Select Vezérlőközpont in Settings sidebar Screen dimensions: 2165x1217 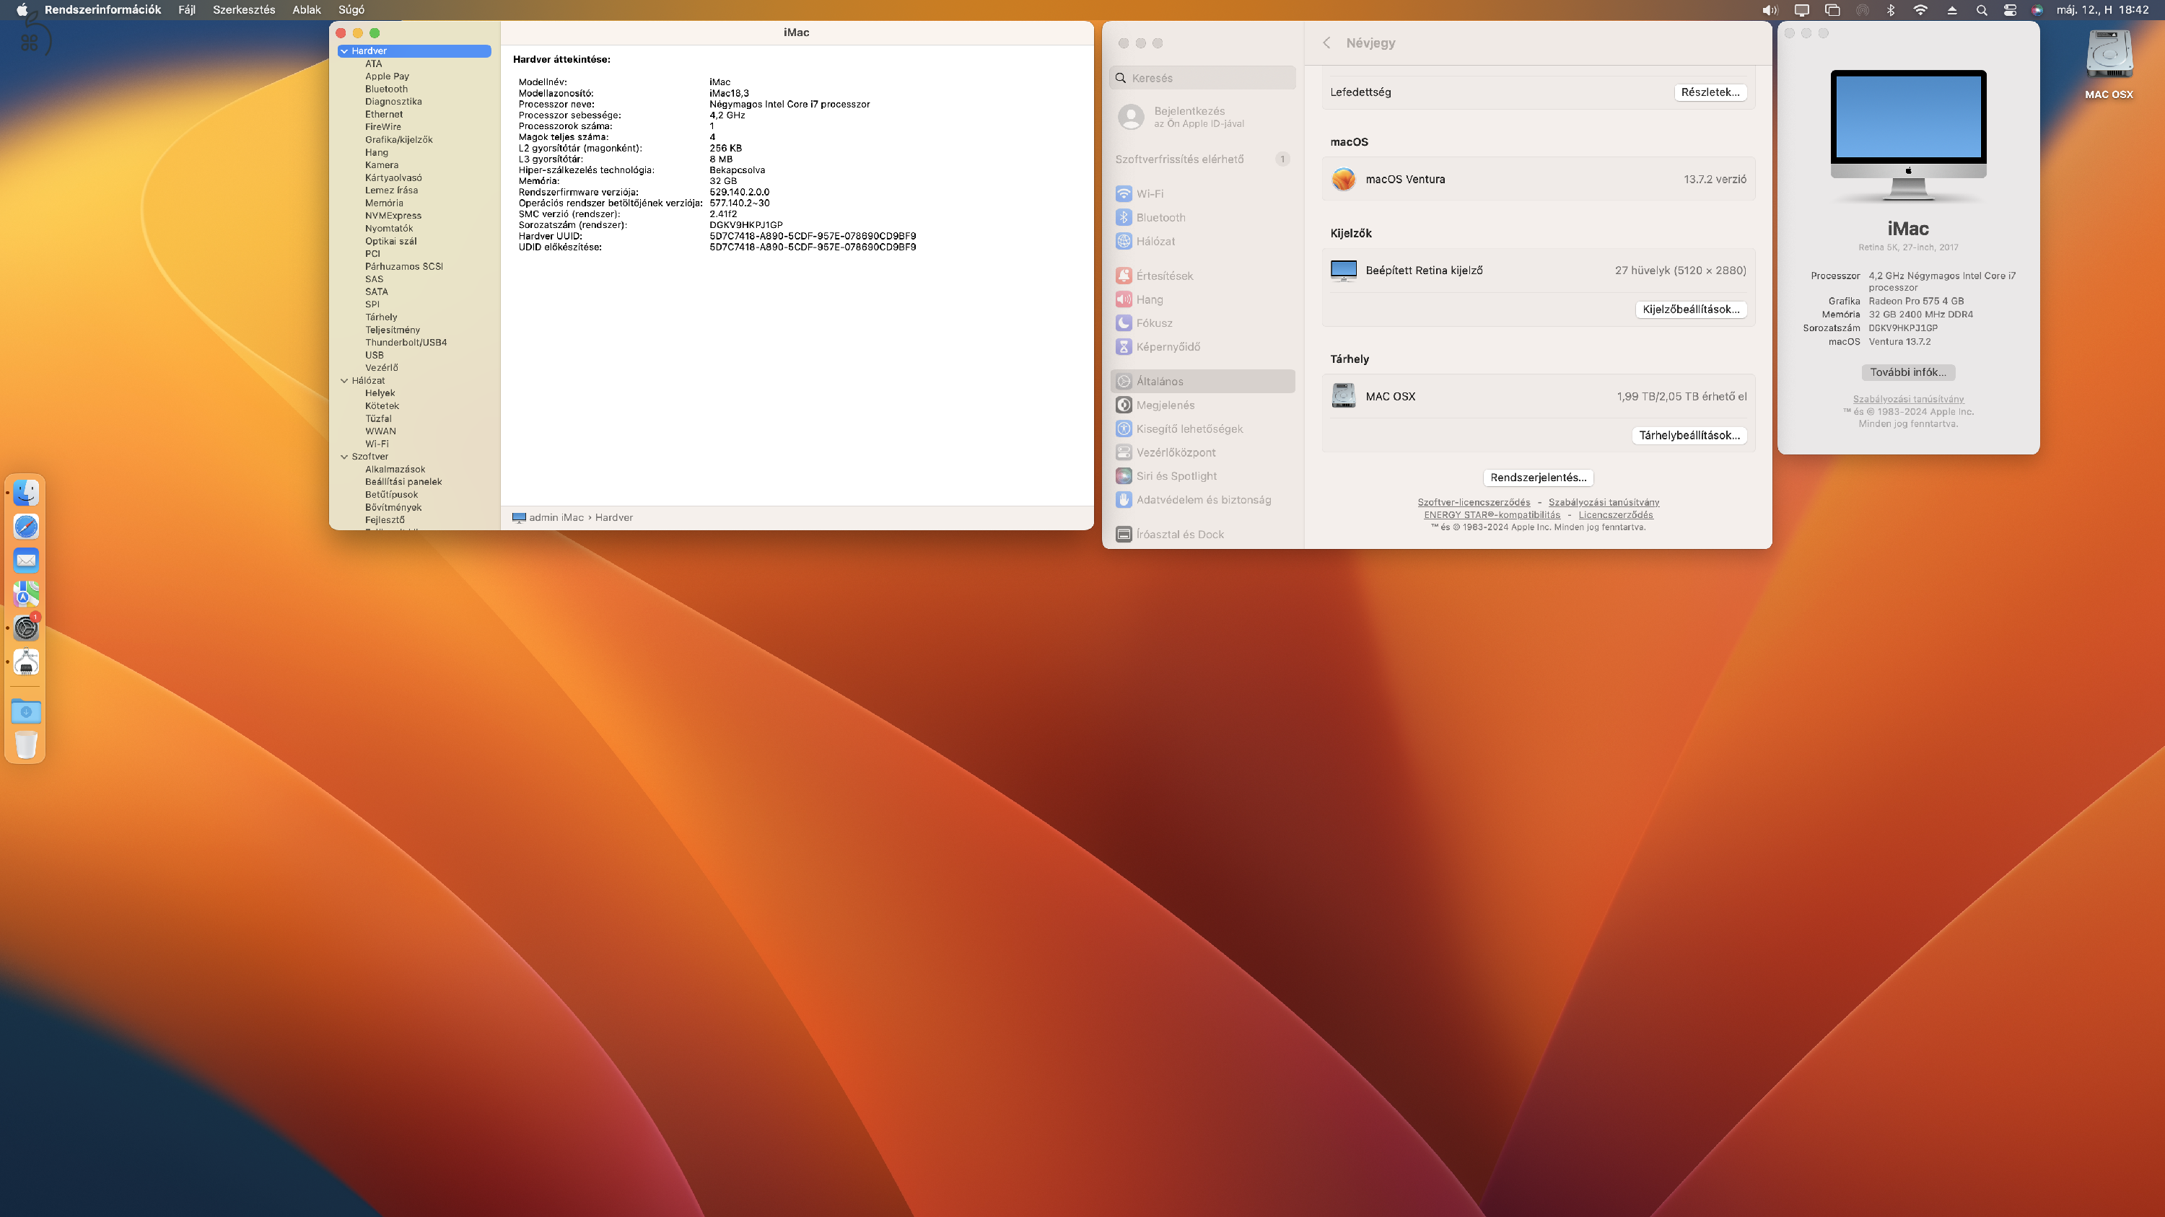coord(1202,452)
